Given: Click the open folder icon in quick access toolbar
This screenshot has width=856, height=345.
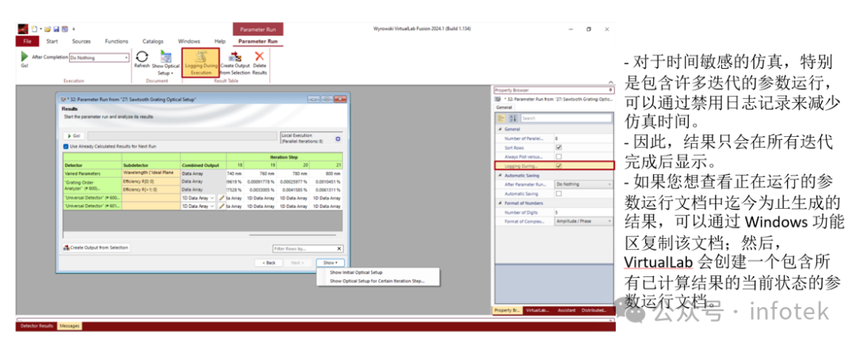Looking at the screenshot, I should (x=48, y=29).
